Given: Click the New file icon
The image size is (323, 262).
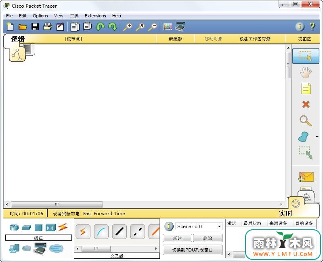Looking at the screenshot, I should (10, 27).
